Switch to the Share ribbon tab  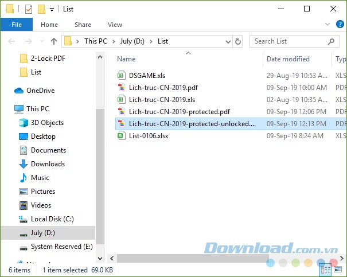83,25
